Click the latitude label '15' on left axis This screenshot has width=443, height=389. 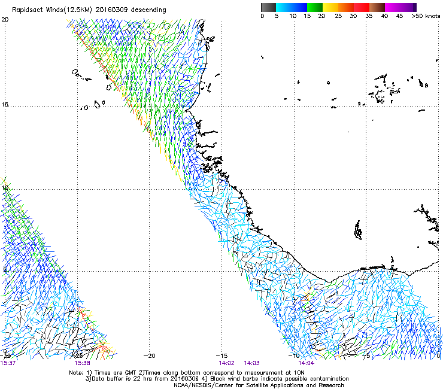[x=5, y=105]
